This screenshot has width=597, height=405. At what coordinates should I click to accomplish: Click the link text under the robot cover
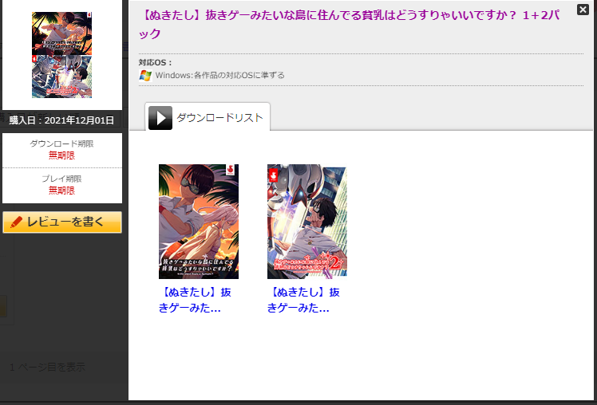(x=303, y=300)
